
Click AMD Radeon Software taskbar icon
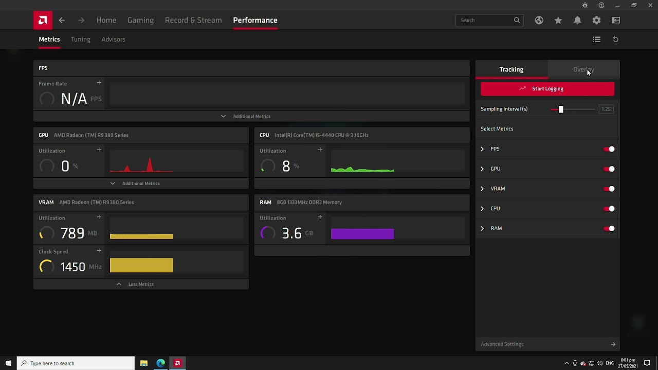(177, 363)
